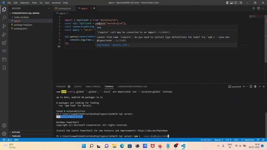Click the errors and warnings count in status bar

click(x=7, y=140)
